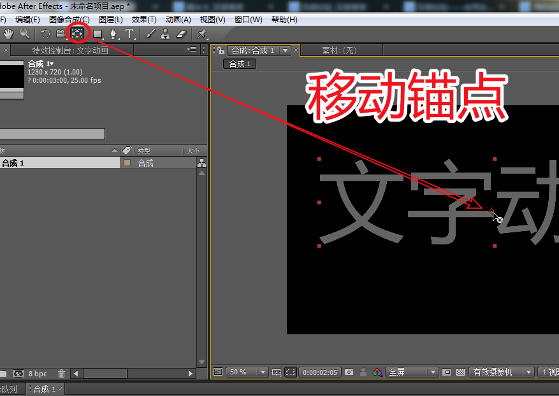Toggle the transparency grid checkerboard

point(460,372)
